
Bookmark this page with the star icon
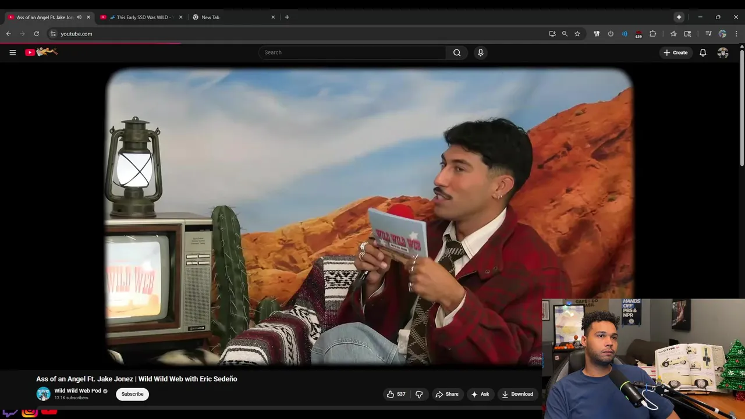pyautogui.click(x=577, y=34)
